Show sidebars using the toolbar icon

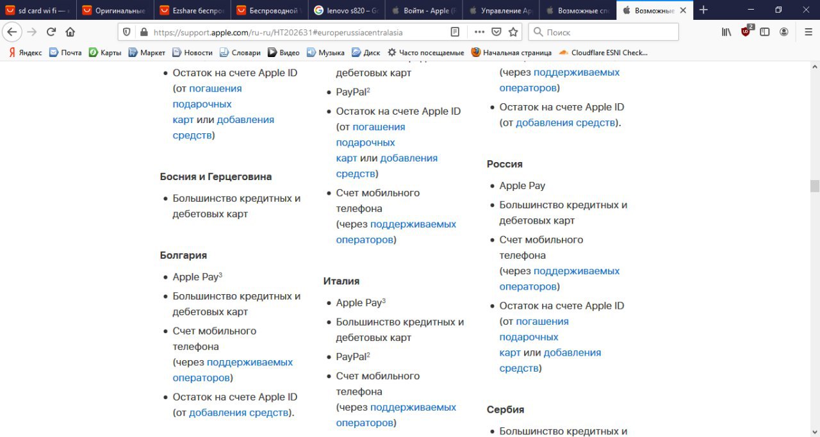tap(765, 32)
